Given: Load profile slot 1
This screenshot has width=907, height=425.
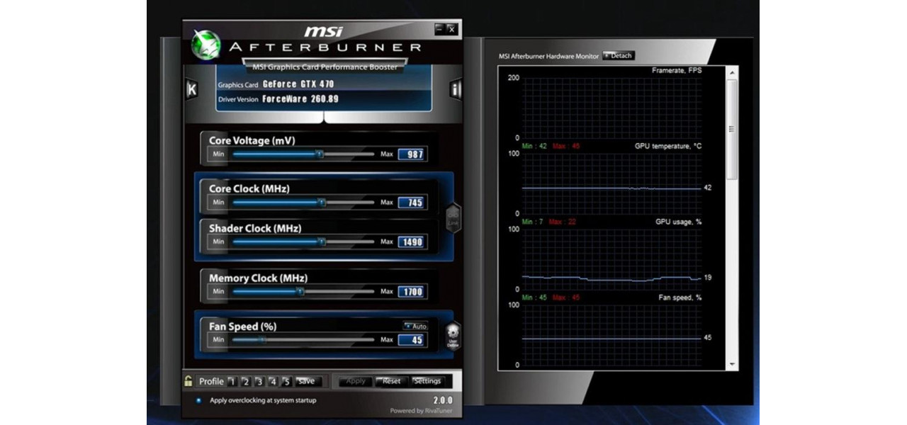Looking at the screenshot, I should point(232,381).
